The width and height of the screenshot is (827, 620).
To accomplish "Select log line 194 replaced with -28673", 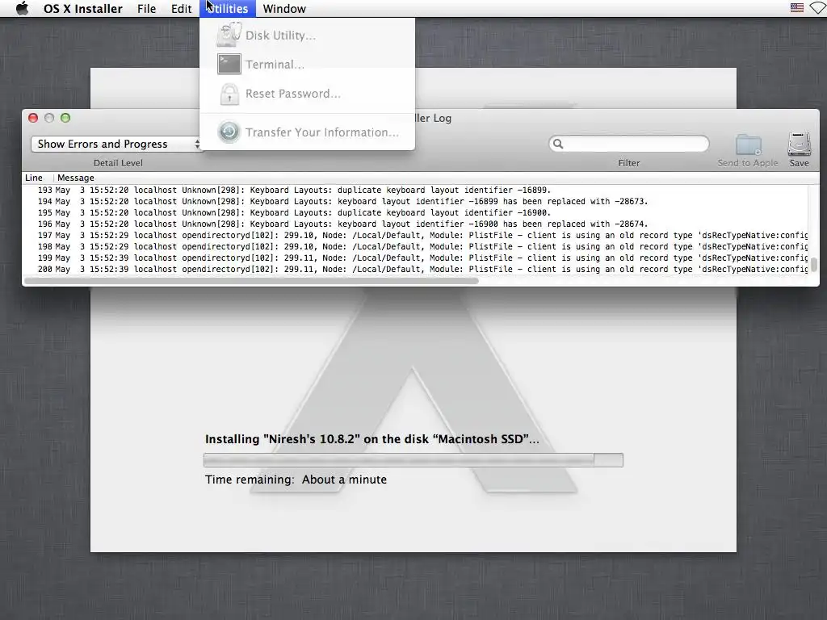I will (x=415, y=201).
